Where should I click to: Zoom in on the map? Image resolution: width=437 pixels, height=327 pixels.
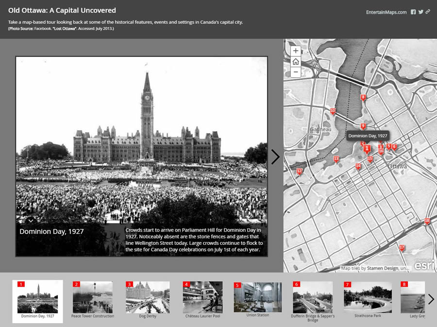[x=295, y=51]
